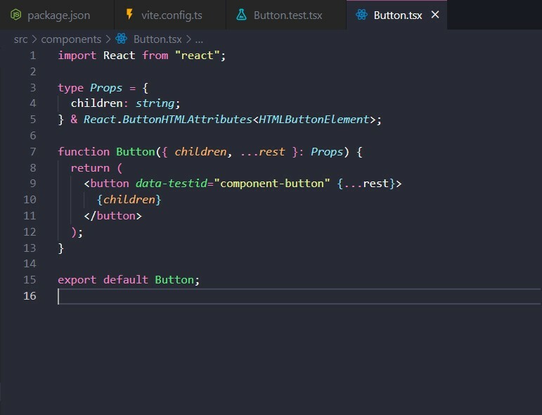Click the "Button" function name on line 7
The height and width of the screenshot is (415, 542).
click(136, 151)
